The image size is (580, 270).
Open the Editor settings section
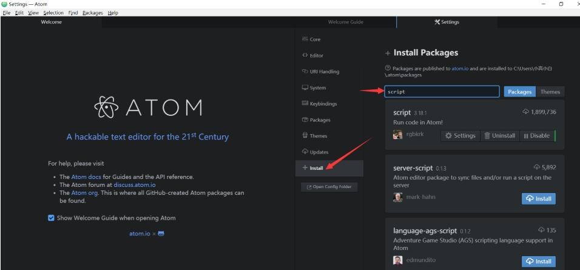pos(312,55)
